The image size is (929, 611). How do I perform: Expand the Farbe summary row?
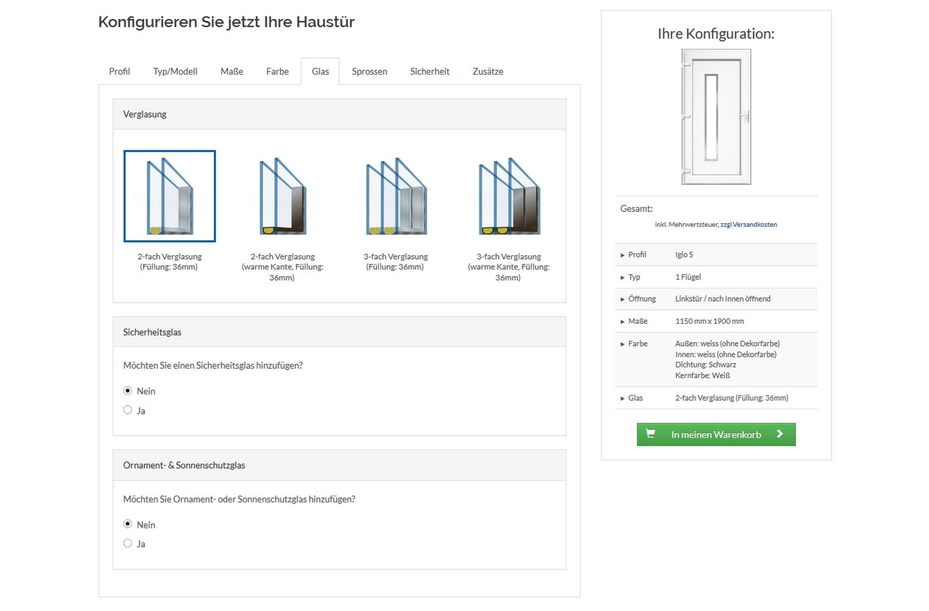pos(637,343)
